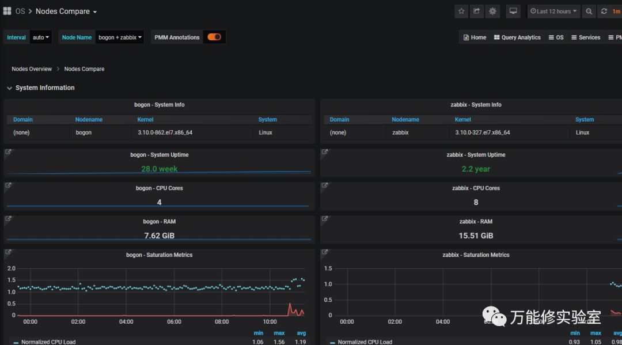The width and height of the screenshot is (622, 345).
Task: Open zabbix - CPU Cores panel title
Action: click(x=476, y=188)
